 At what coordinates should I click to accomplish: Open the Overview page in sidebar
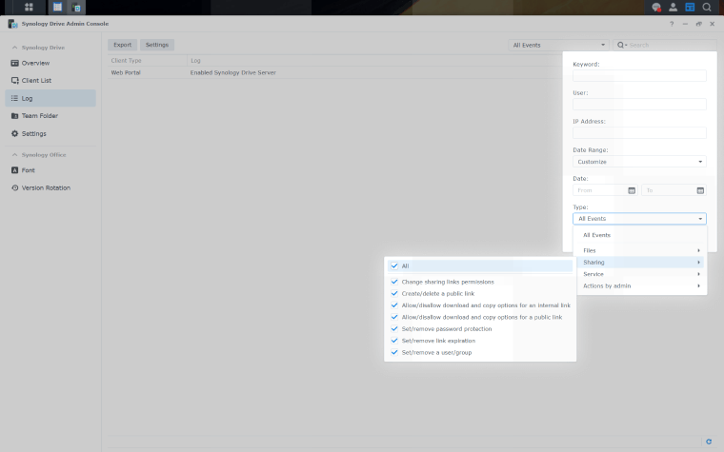tap(35, 63)
